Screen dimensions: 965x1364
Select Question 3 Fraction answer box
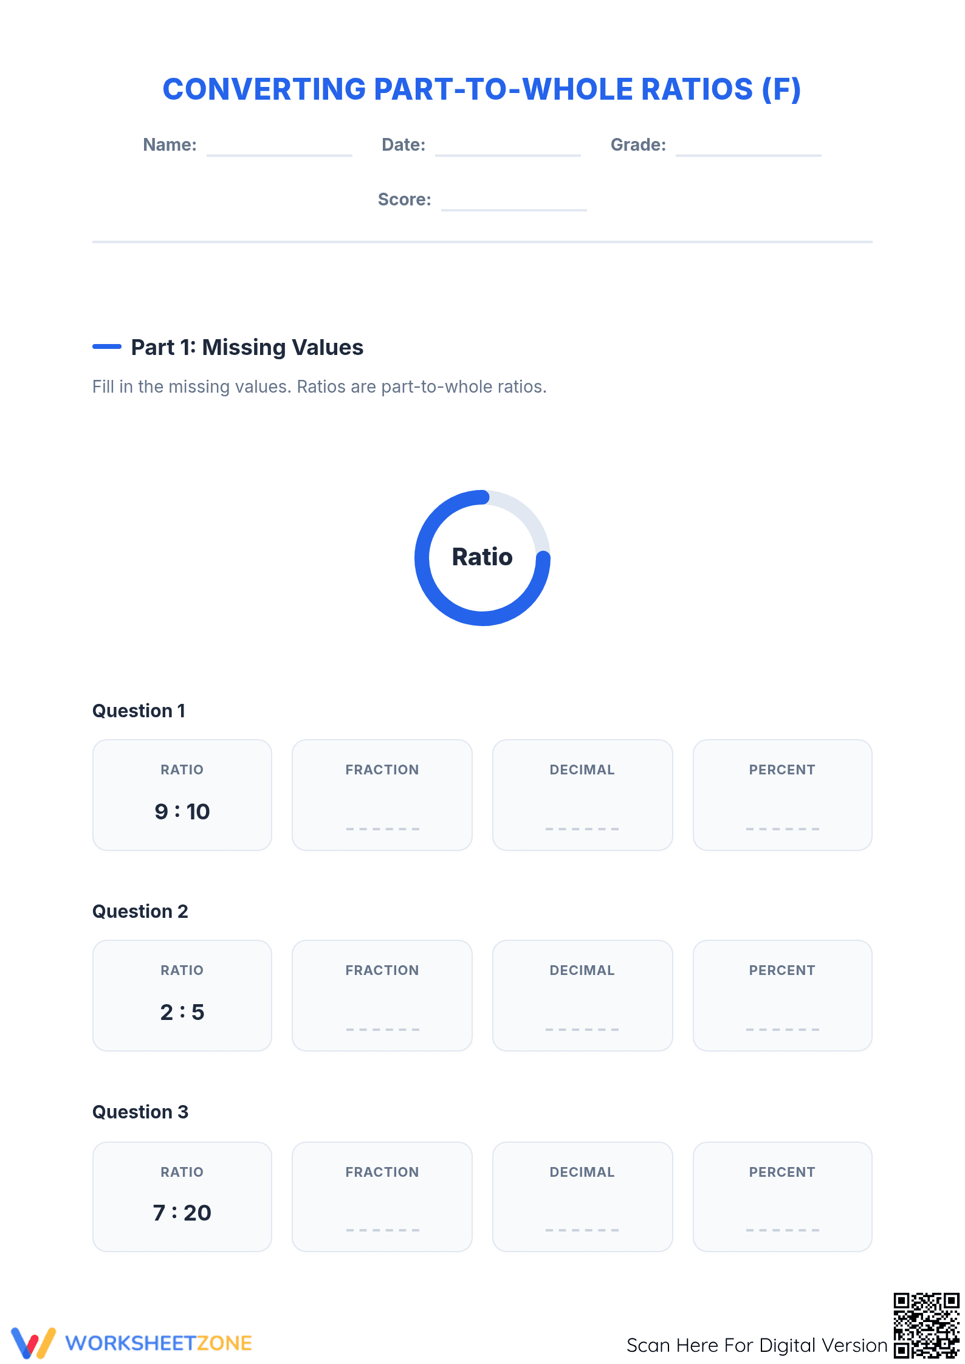click(382, 1197)
